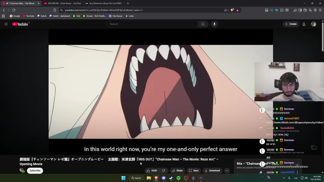Show hidden system tray icons
This screenshot has width=324, height=182.
284,178
